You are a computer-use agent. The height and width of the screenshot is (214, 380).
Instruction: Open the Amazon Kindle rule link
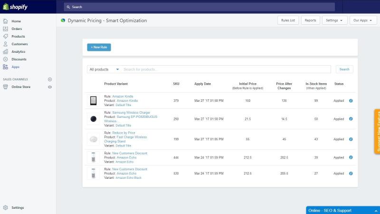pos(123,97)
